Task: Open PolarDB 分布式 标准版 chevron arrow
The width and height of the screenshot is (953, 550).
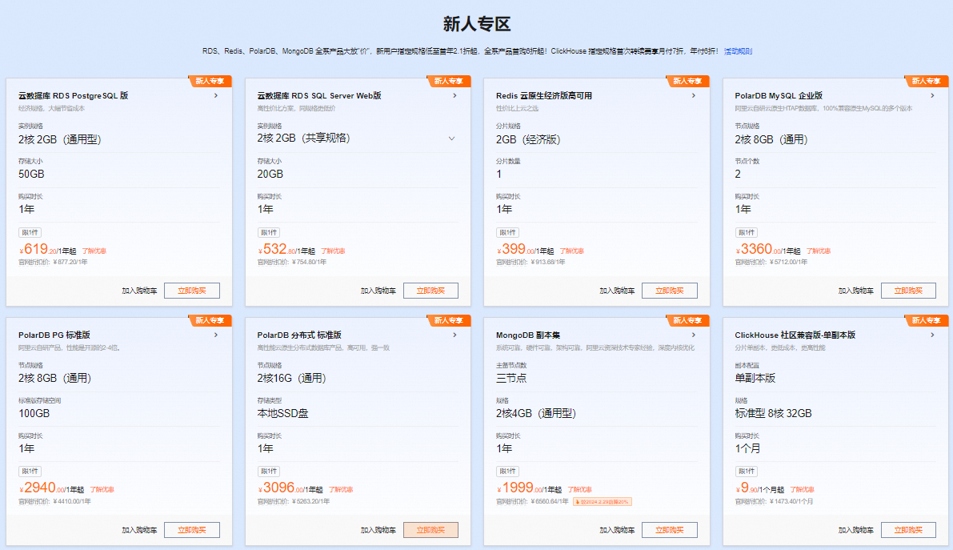Action: (454, 335)
